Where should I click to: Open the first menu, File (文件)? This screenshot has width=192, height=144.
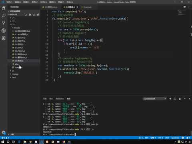(9, 2)
